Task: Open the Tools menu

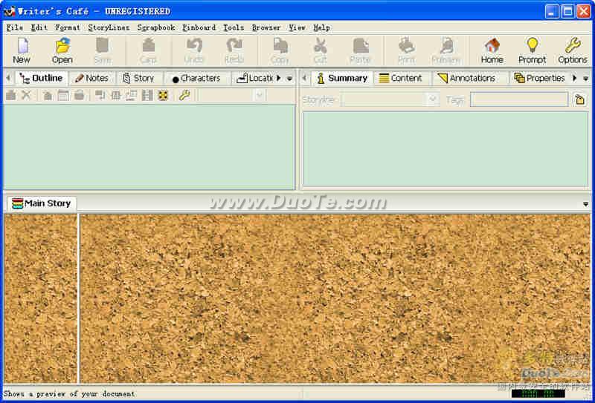Action: (234, 27)
